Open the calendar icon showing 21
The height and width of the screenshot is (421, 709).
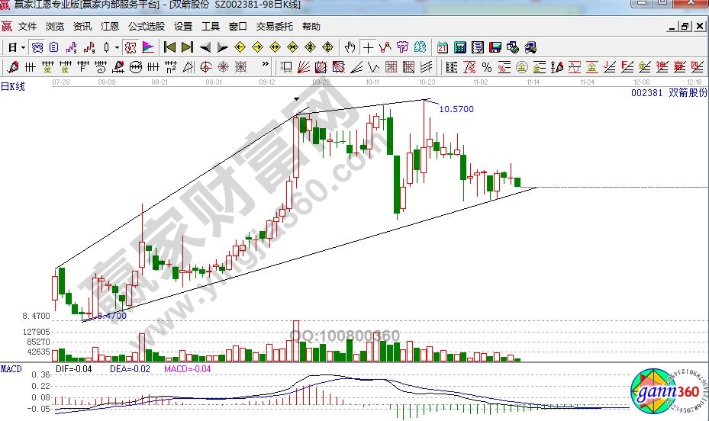click(x=443, y=47)
